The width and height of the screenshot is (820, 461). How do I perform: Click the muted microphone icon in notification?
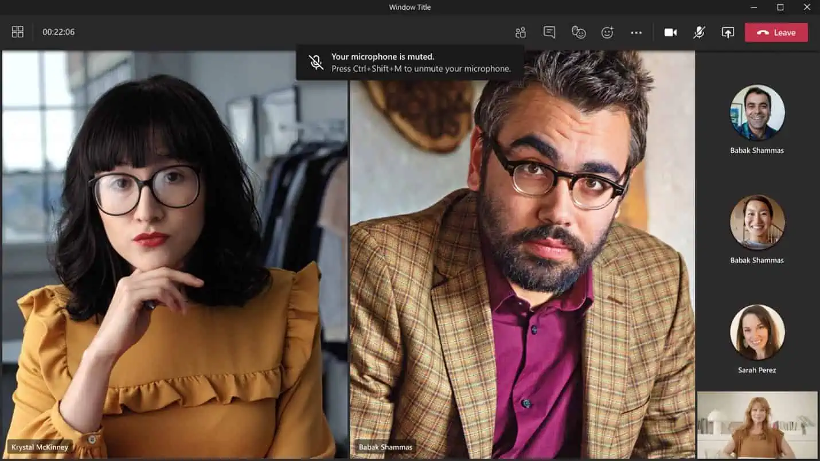pos(316,62)
